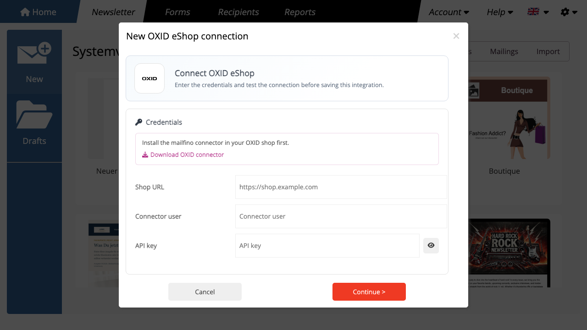Open the Reports tab

click(300, 12)
